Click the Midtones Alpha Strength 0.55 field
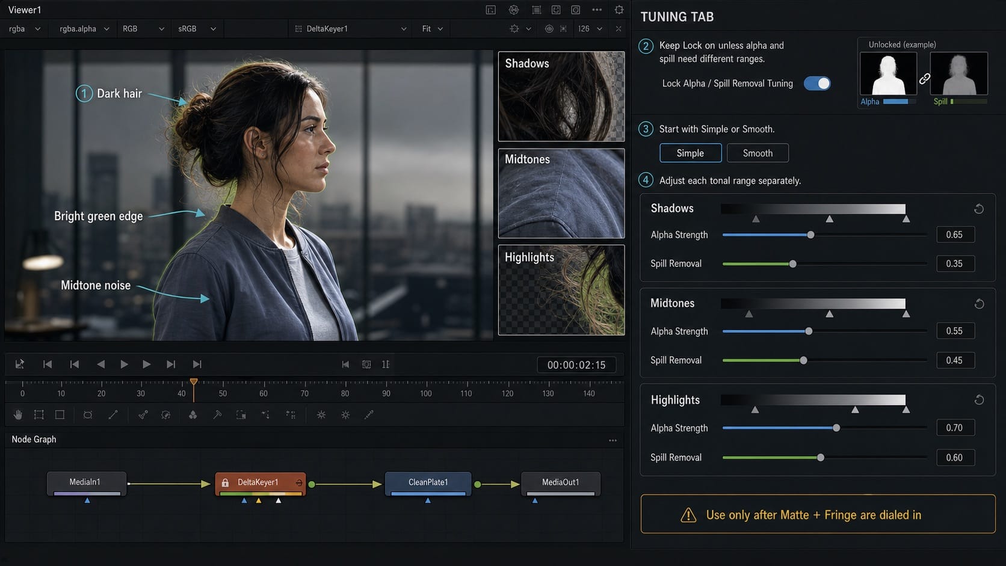The image size is (1006, 566). point(955,331)
